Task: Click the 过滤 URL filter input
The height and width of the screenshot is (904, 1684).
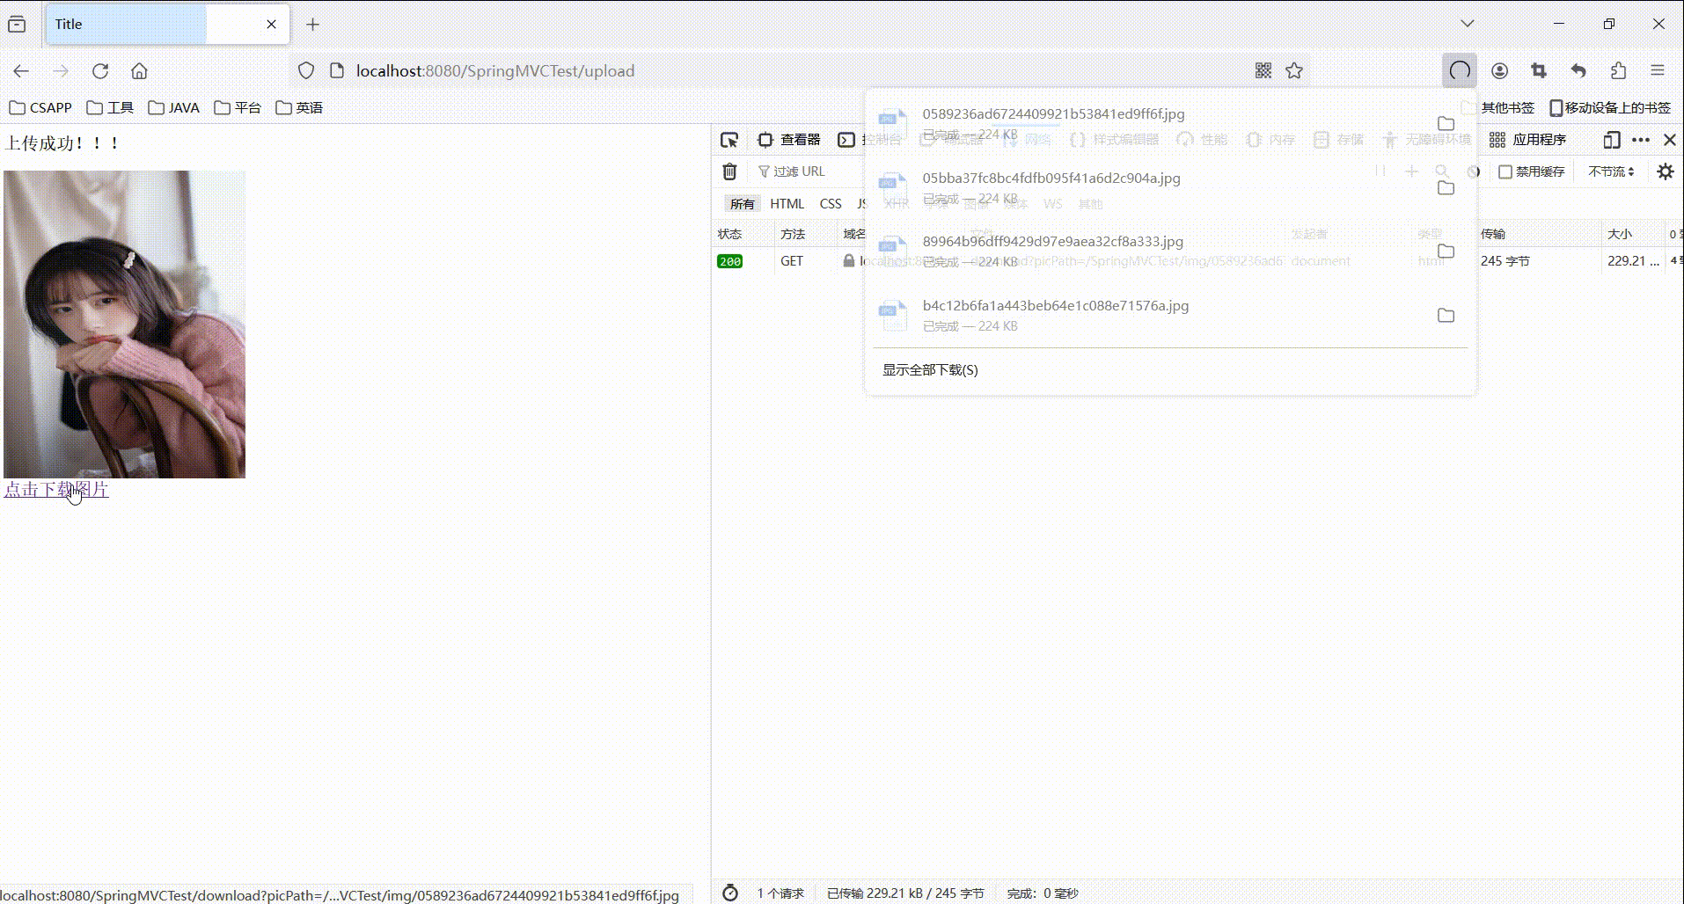Action: pos(805,171)
